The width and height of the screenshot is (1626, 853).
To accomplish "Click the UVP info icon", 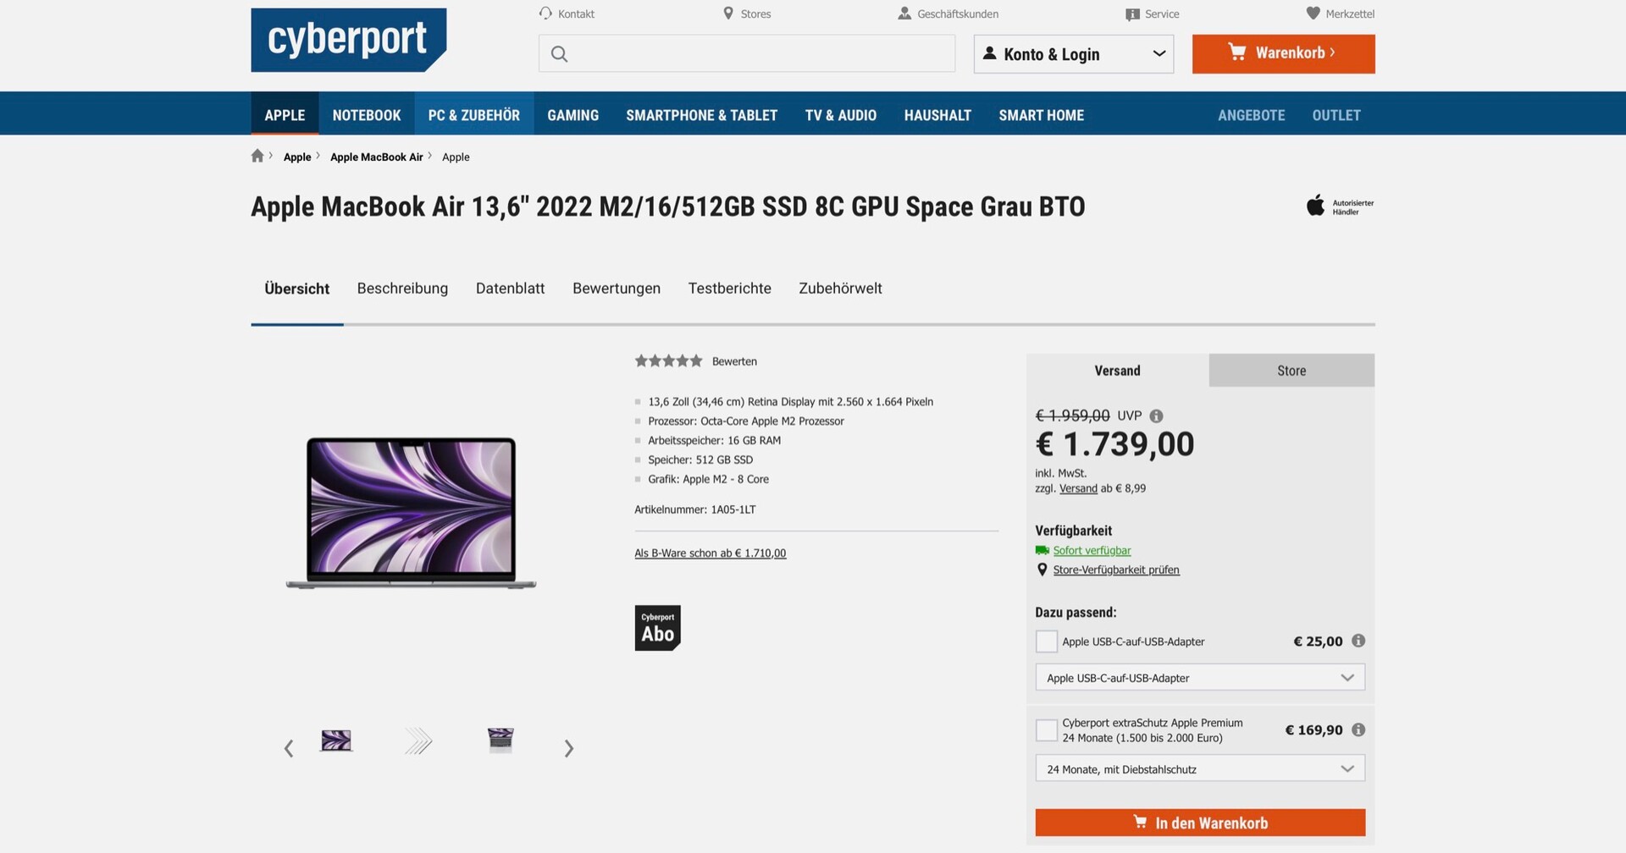I will click(1156, 415).
